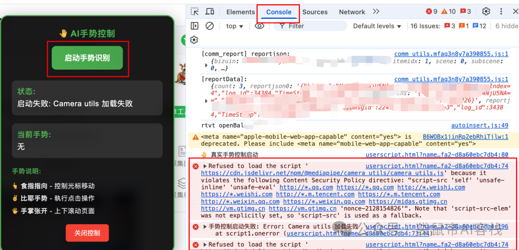Expand the 'top' JavaScript context dropdown
Viewport: 519px width, 250px height.
[235, 26]
